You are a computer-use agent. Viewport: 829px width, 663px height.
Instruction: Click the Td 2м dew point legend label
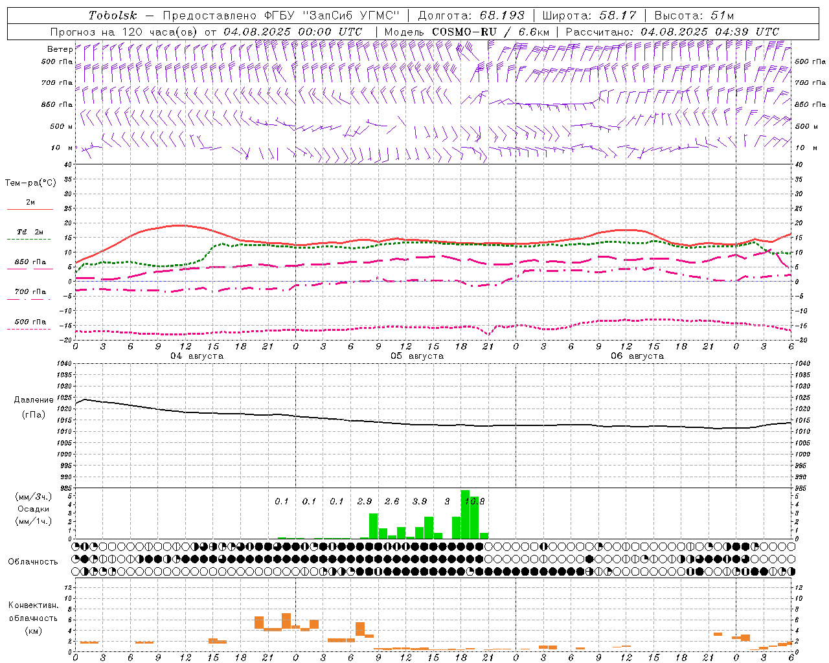(30, 232)
